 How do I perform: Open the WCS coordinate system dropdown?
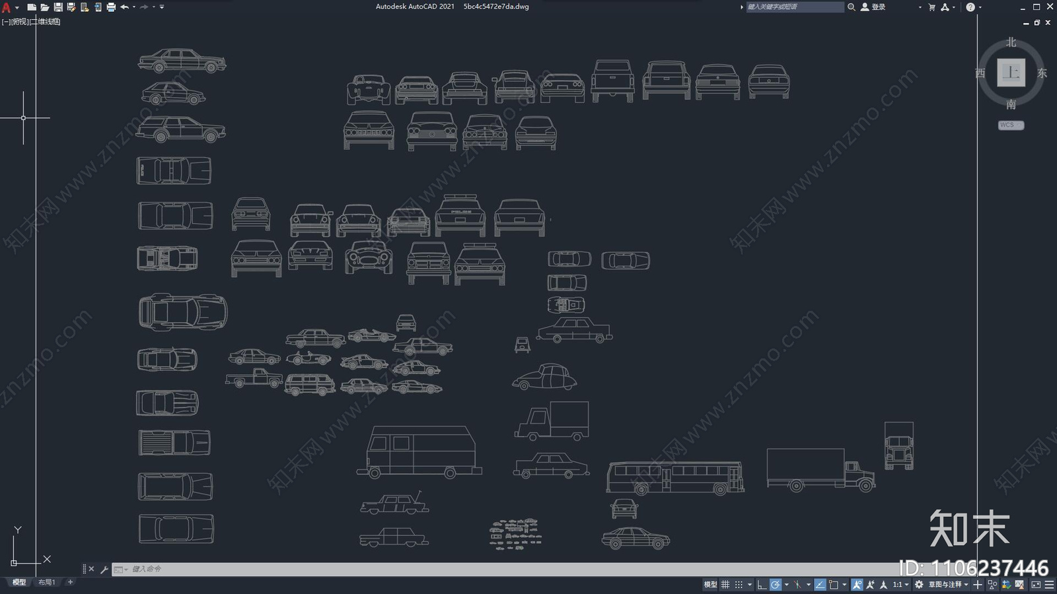point(1011,125)
